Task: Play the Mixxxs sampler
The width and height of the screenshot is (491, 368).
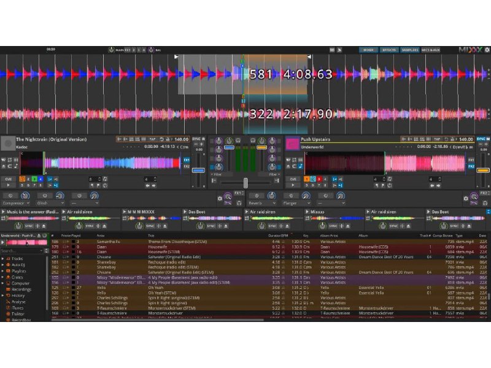Action: [307, 212]
